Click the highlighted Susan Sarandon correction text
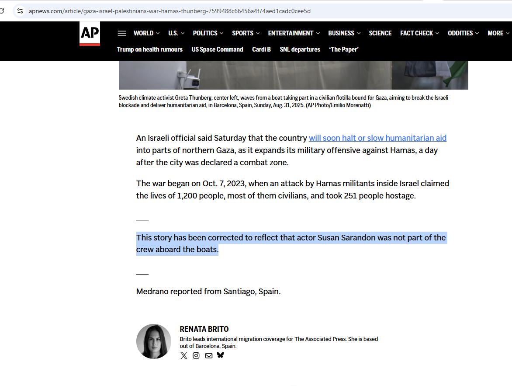 click(291, 243)
